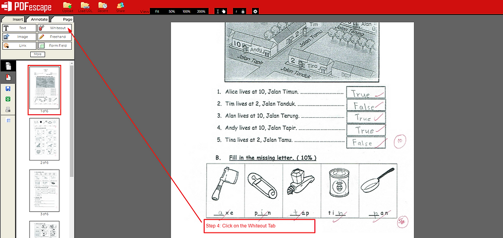Click the blue grid sidebar icon

pyautogui.click(x=9, y=121)
